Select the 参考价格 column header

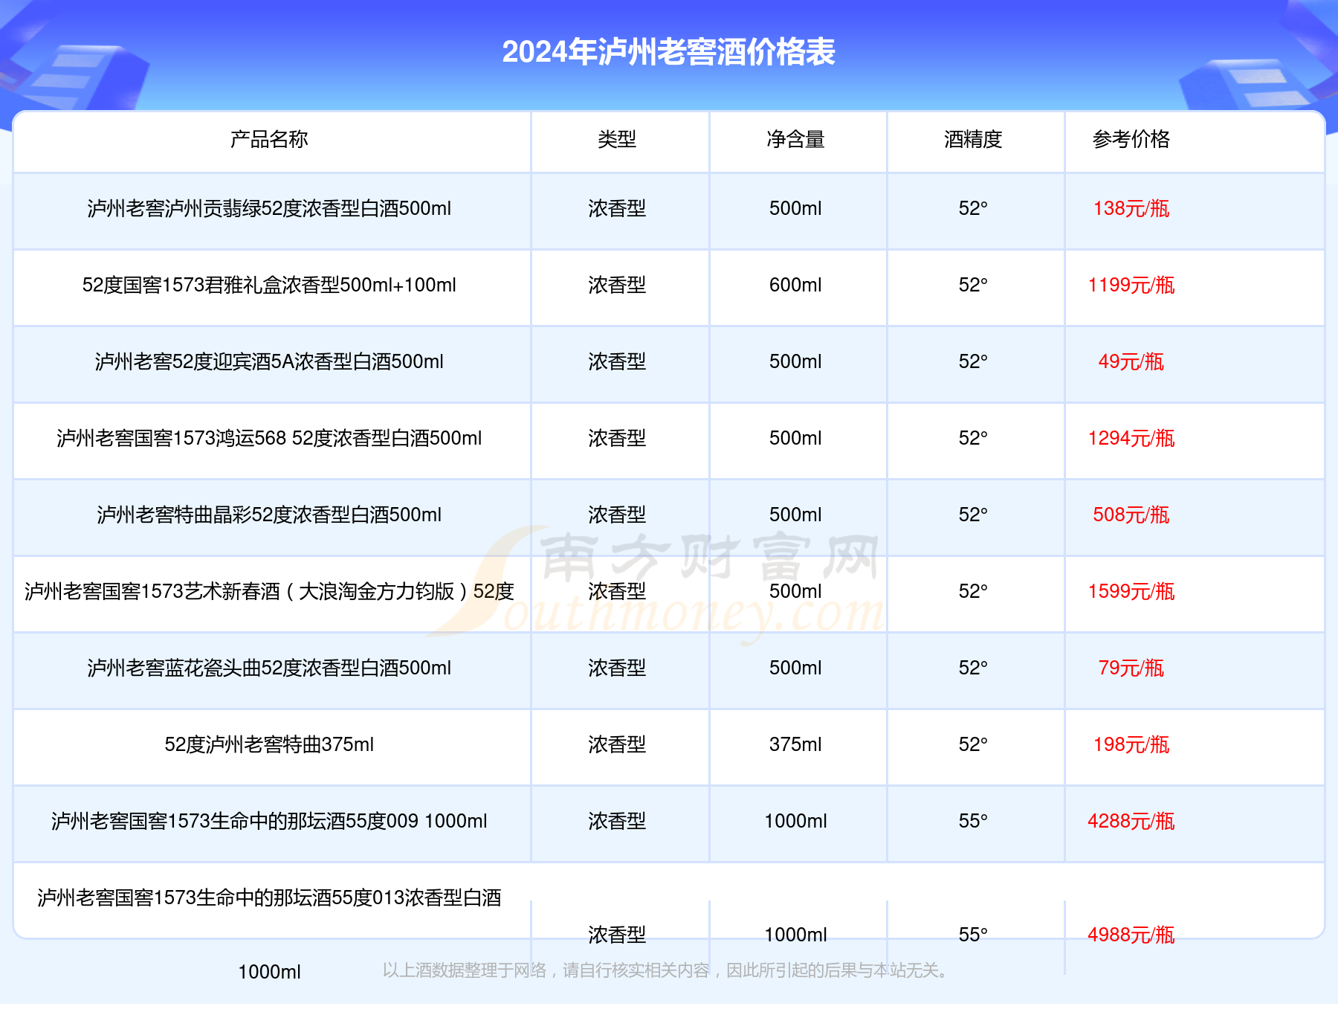[1131, 139]
